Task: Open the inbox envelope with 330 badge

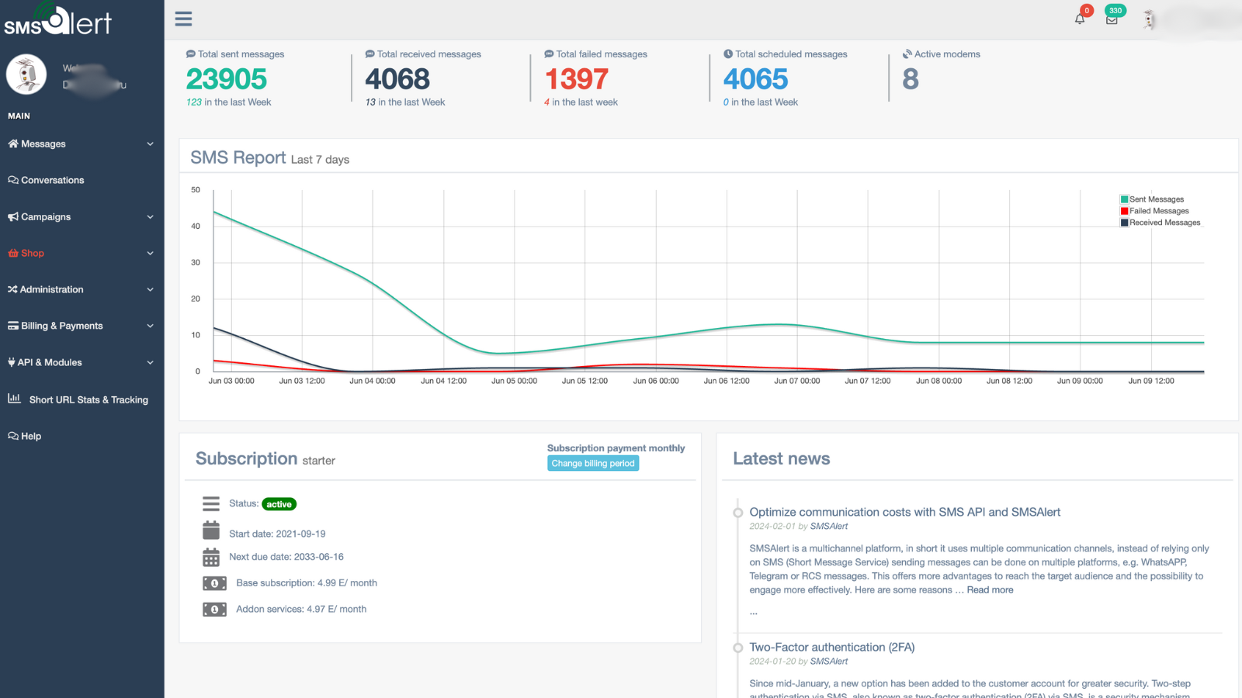Action: click(1113, 22)
